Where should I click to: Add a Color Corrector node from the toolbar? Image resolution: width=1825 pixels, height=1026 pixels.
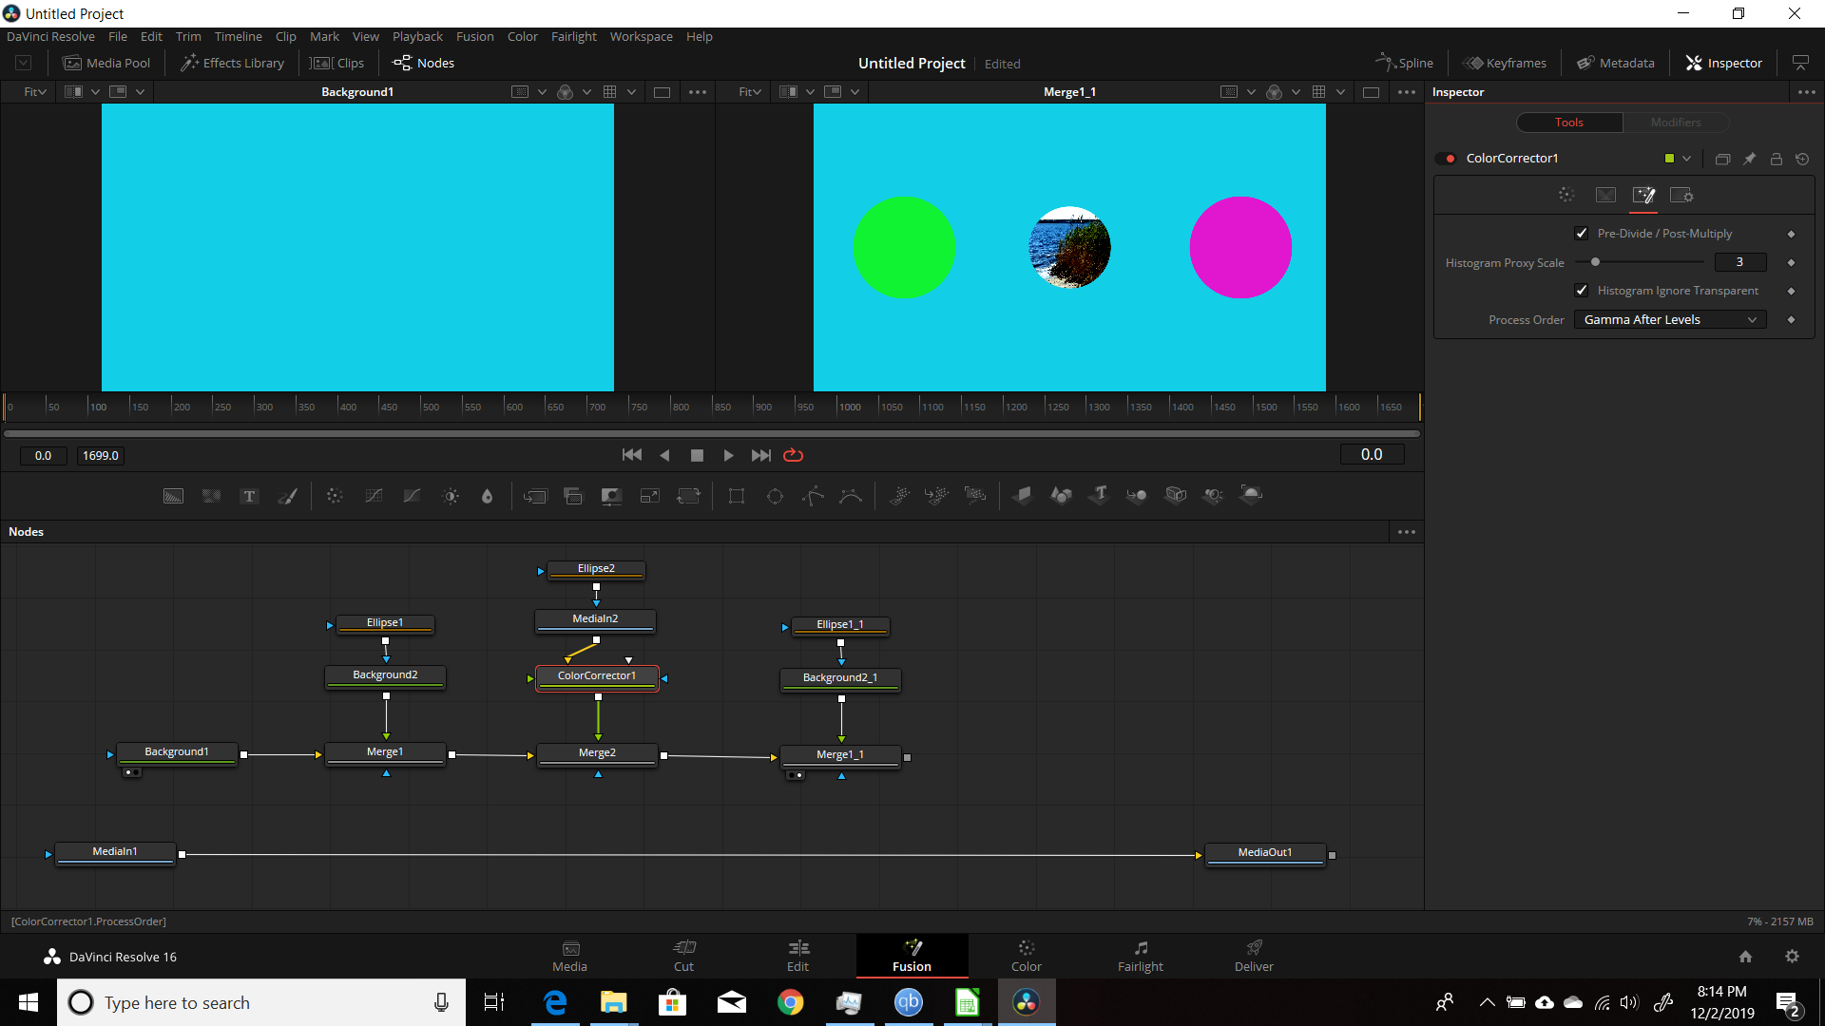[335, 496]
